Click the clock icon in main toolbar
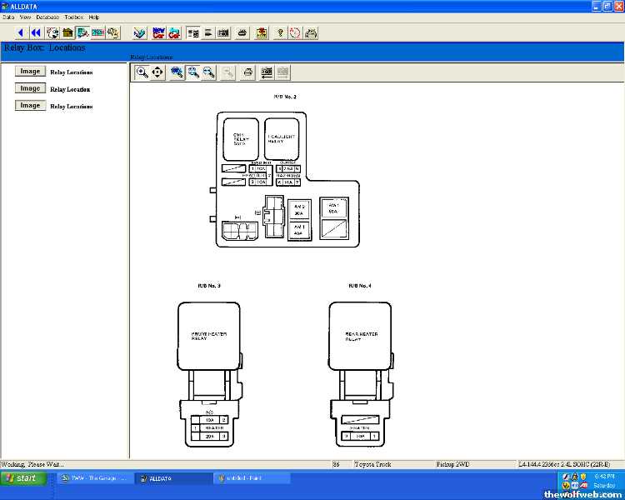Viewport: 625px width, 500px height. pos(295,32)
